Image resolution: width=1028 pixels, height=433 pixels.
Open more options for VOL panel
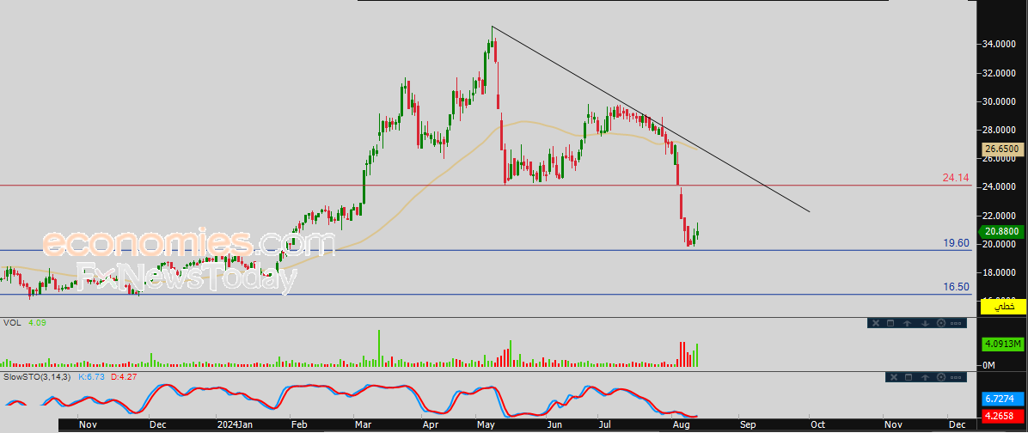pyautogui.click(x=956, y=323)
